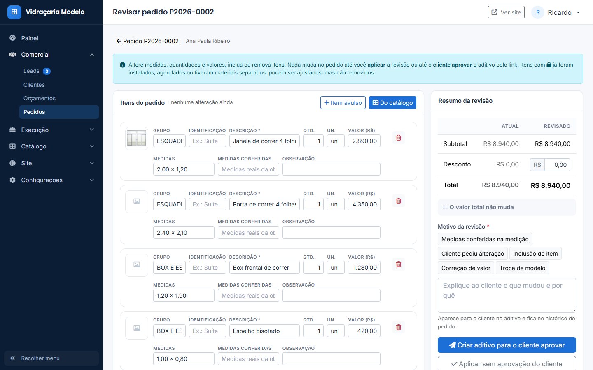This screenshot has width=593, height=370.
Task: Click the Vidraçaria Modelo logo icon
Action: [14, 12]
